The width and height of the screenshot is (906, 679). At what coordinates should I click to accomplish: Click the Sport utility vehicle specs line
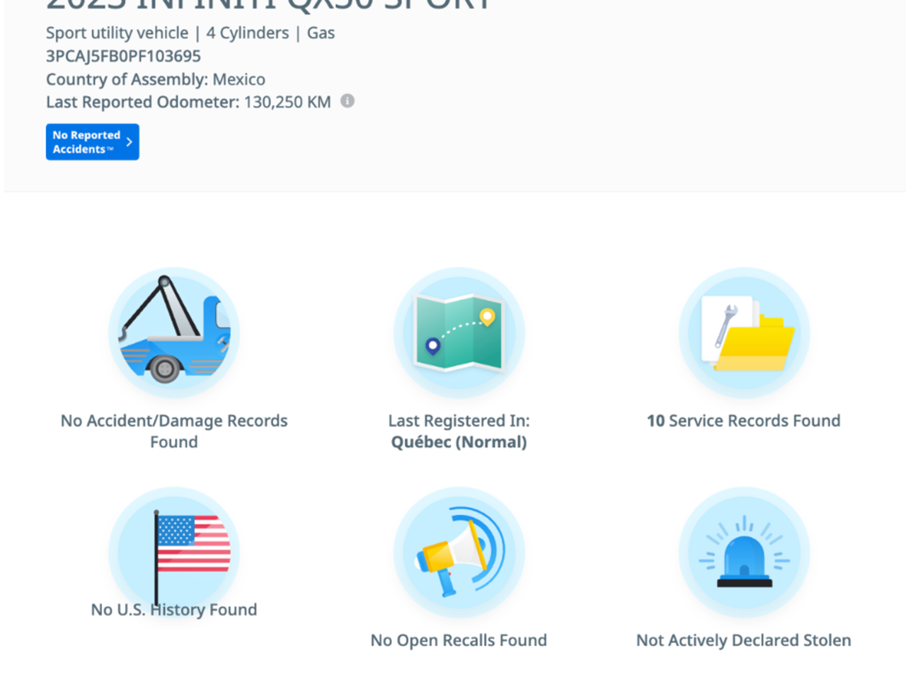pos(190,33)
